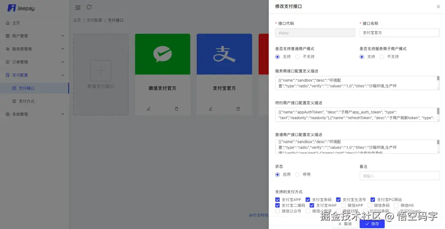
Task: Click the 主页 breadcrumb link
Action: pos(77,21)
